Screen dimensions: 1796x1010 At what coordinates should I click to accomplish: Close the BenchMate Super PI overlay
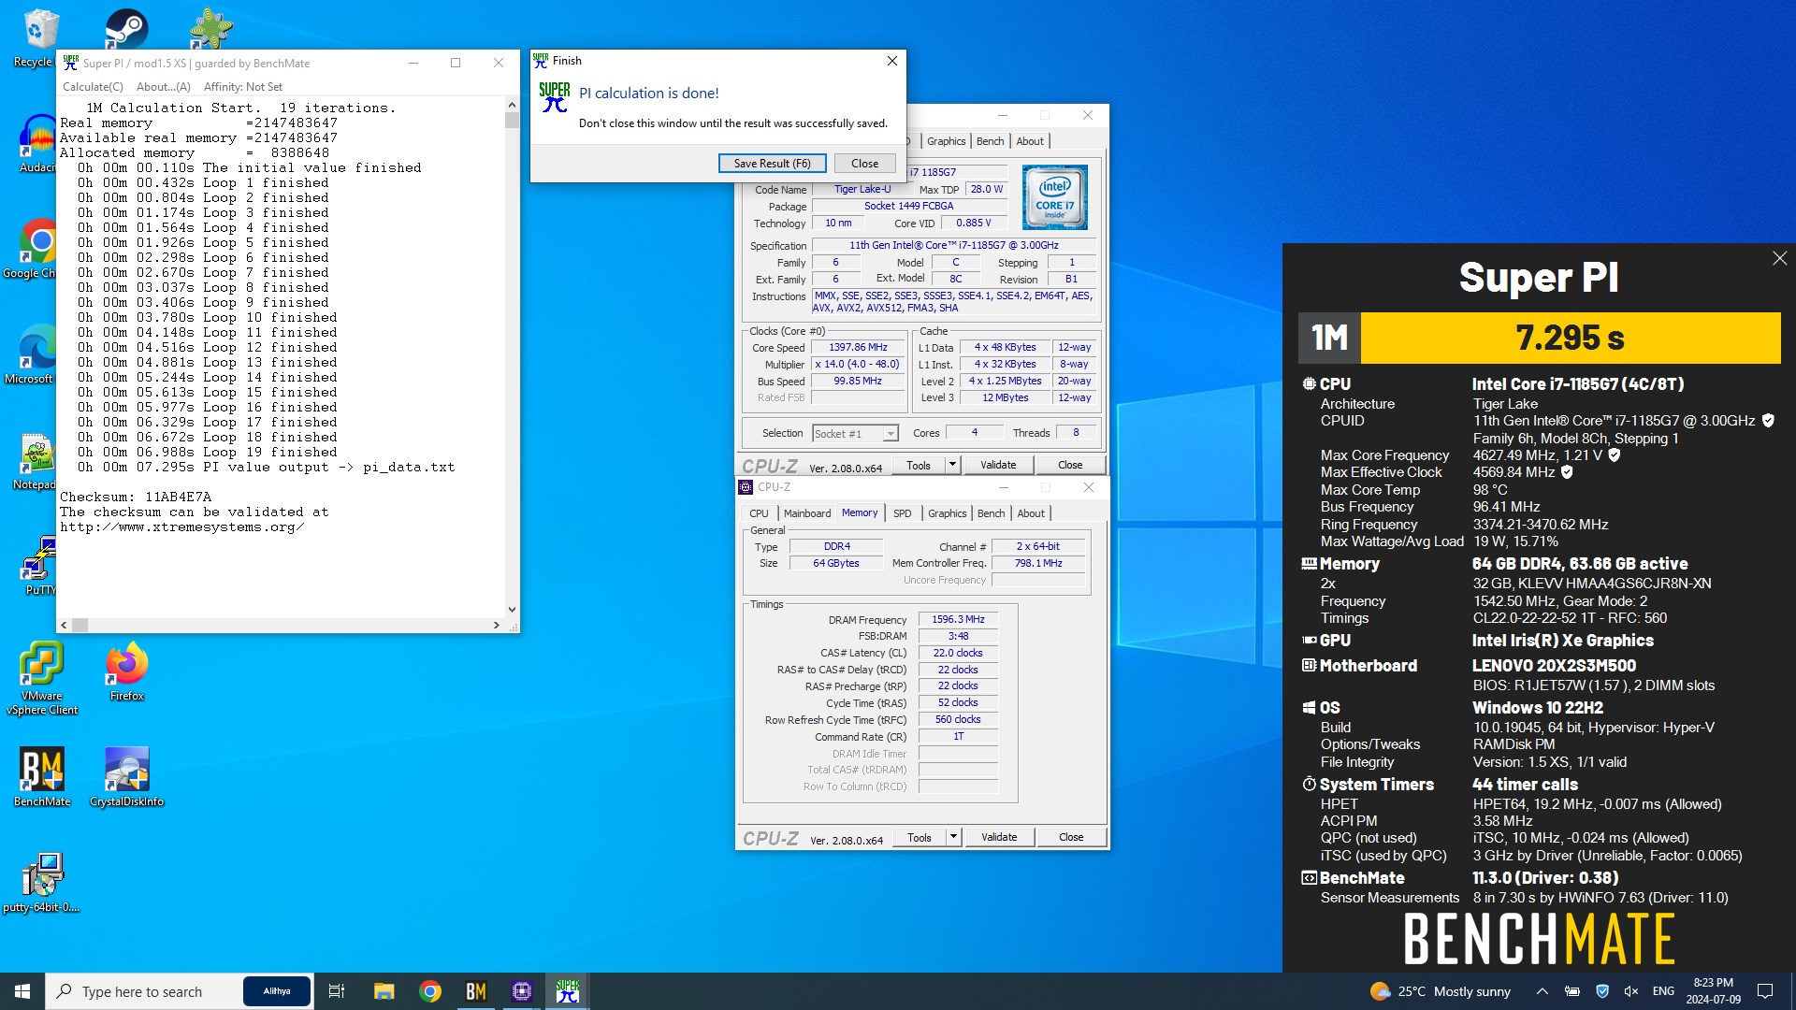(x=1779, y=258)
